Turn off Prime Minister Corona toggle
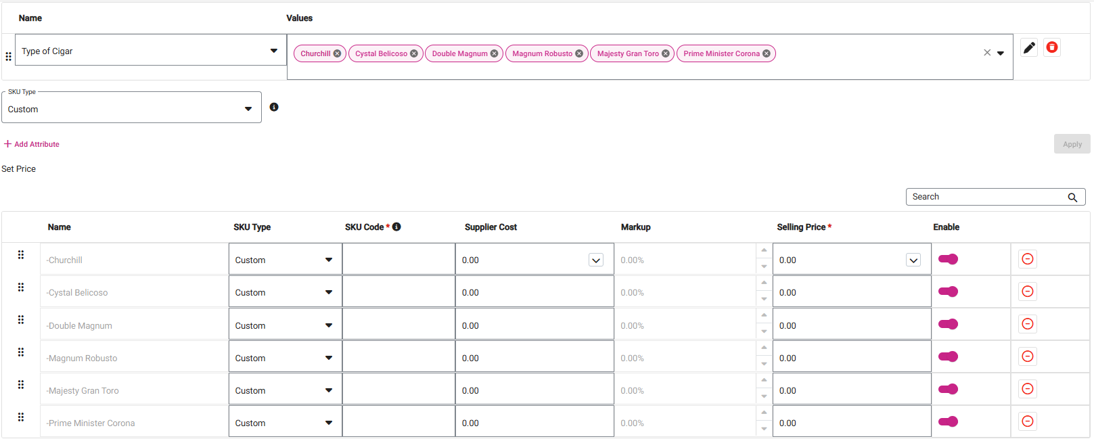 point(948,421)
